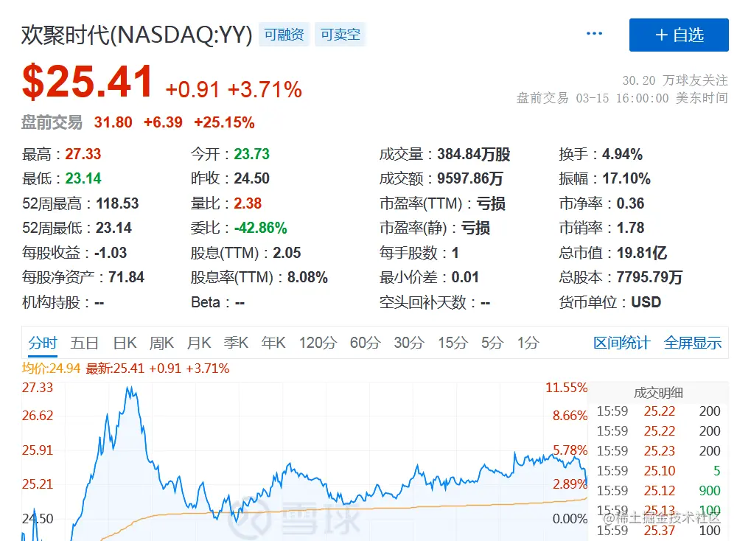The image size is (737, 541).
Task: Switch to the 月K chart tab
Action: click(199, 343)
